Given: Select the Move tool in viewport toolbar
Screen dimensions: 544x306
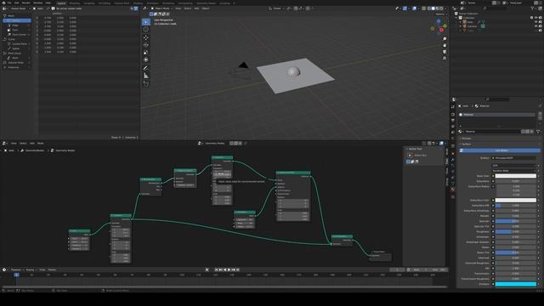Looking at the screenshot, I should (146, 37).
